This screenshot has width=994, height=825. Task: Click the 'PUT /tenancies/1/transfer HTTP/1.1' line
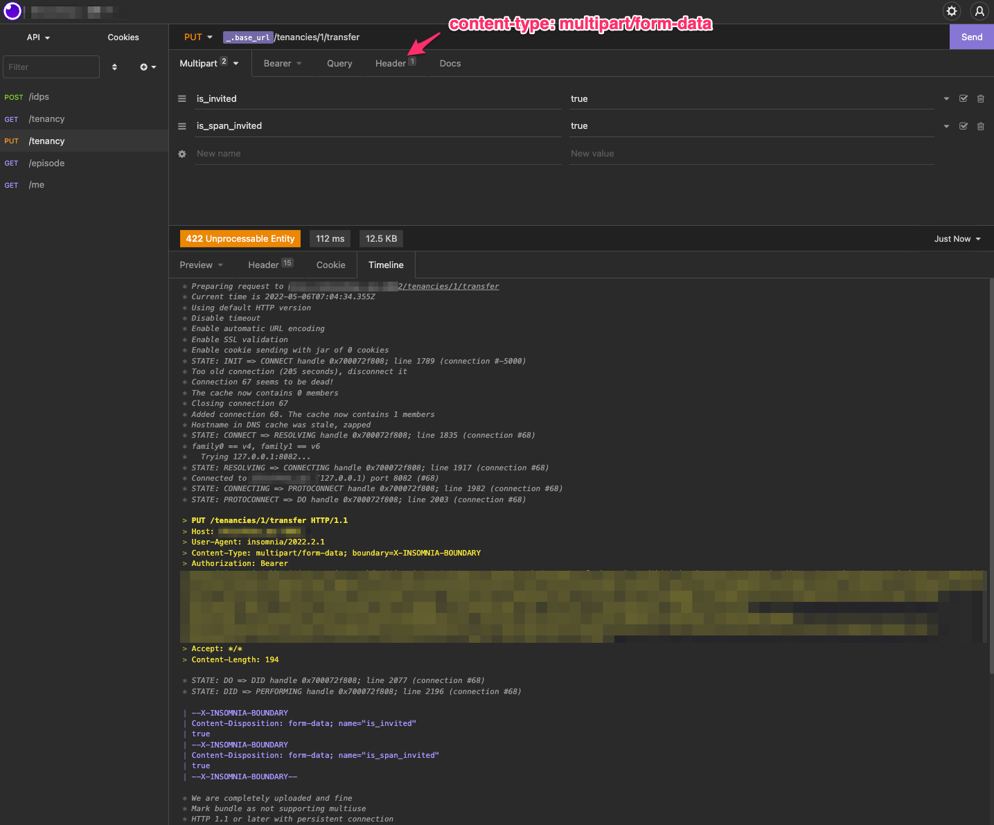(269, 521)
